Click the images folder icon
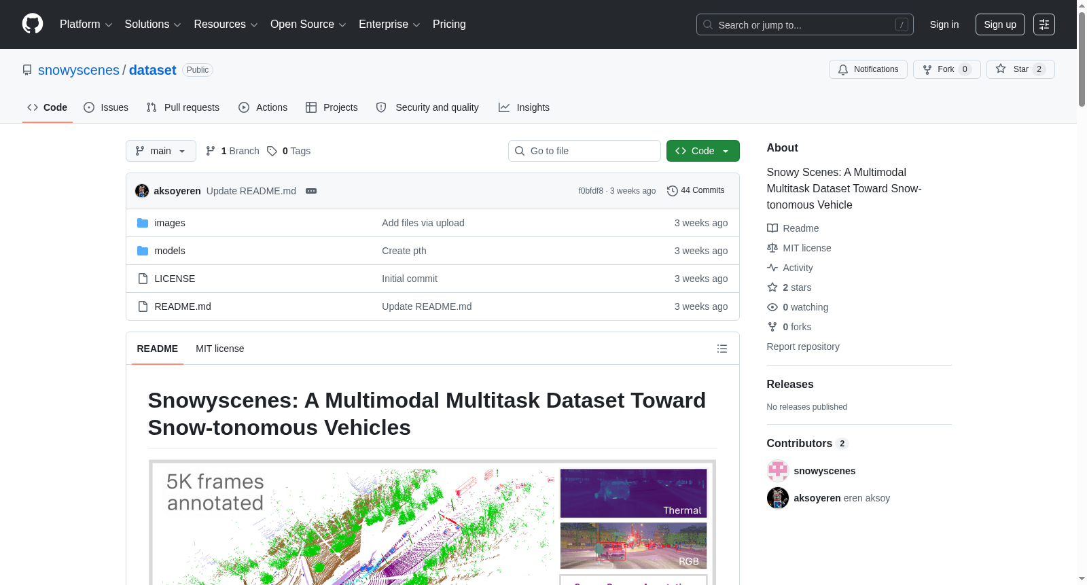1087x585 pixels. point(143,223)
